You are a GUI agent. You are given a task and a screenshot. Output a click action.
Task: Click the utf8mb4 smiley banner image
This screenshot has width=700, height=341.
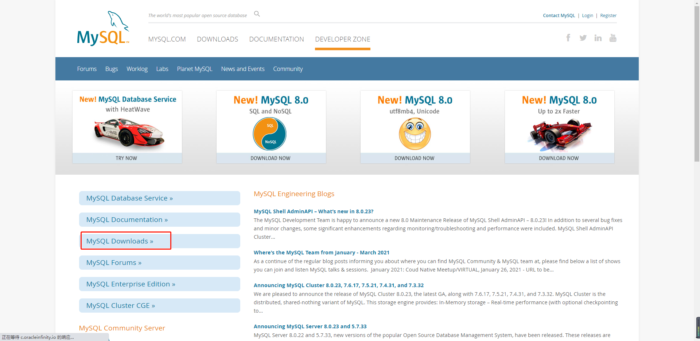tap(415, 134)
